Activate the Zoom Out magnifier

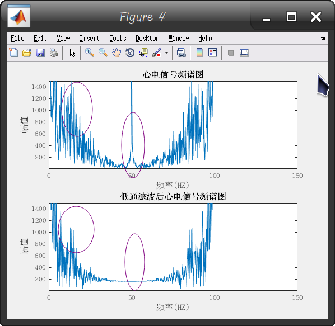point(103,53)
